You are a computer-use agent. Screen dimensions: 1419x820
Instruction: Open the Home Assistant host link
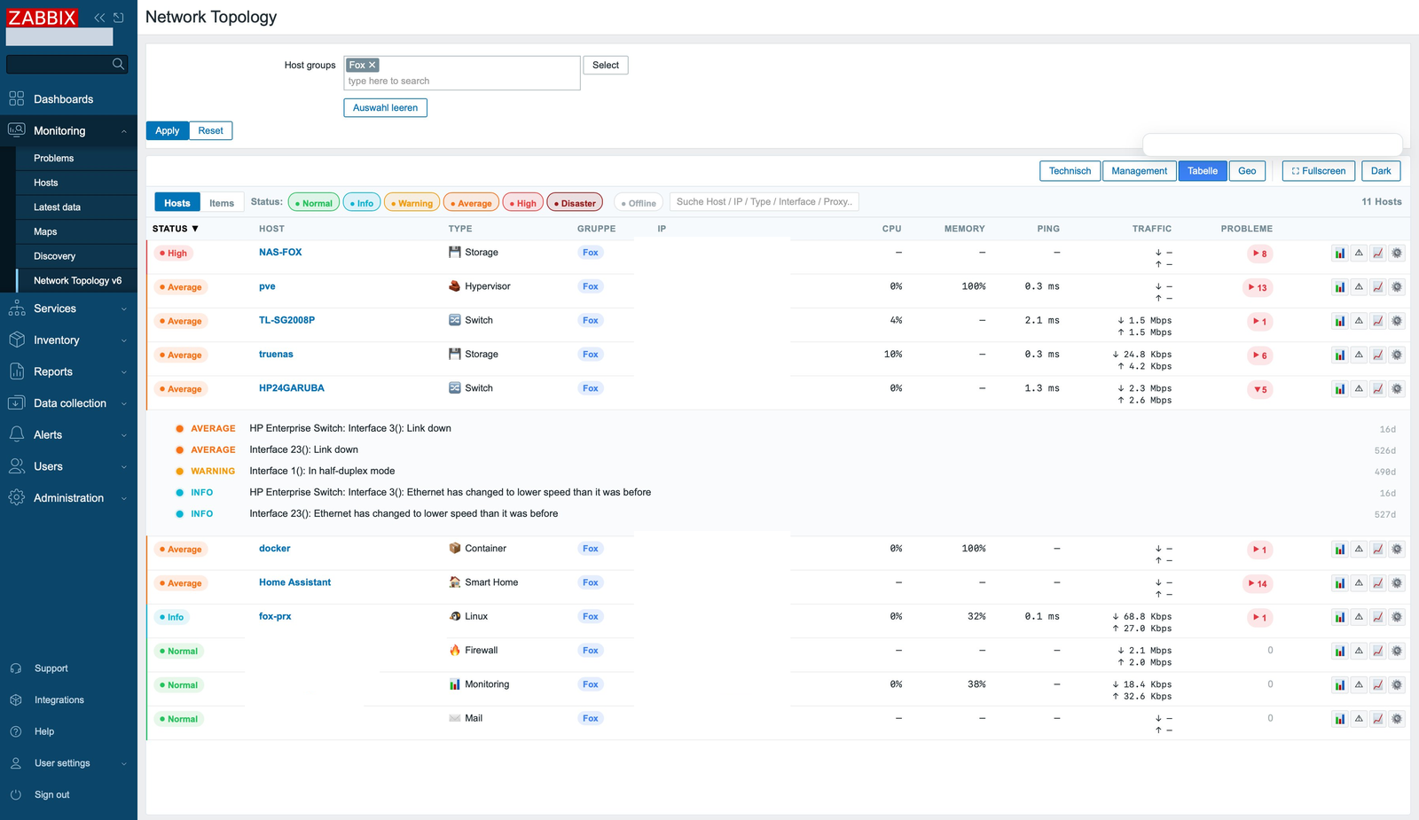click(294, 582)
